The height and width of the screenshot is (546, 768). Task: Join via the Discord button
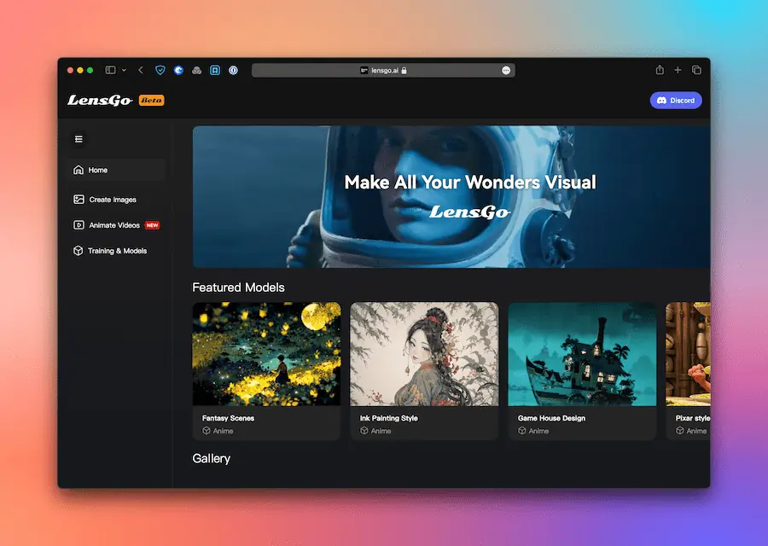click(x=676, y=101)
